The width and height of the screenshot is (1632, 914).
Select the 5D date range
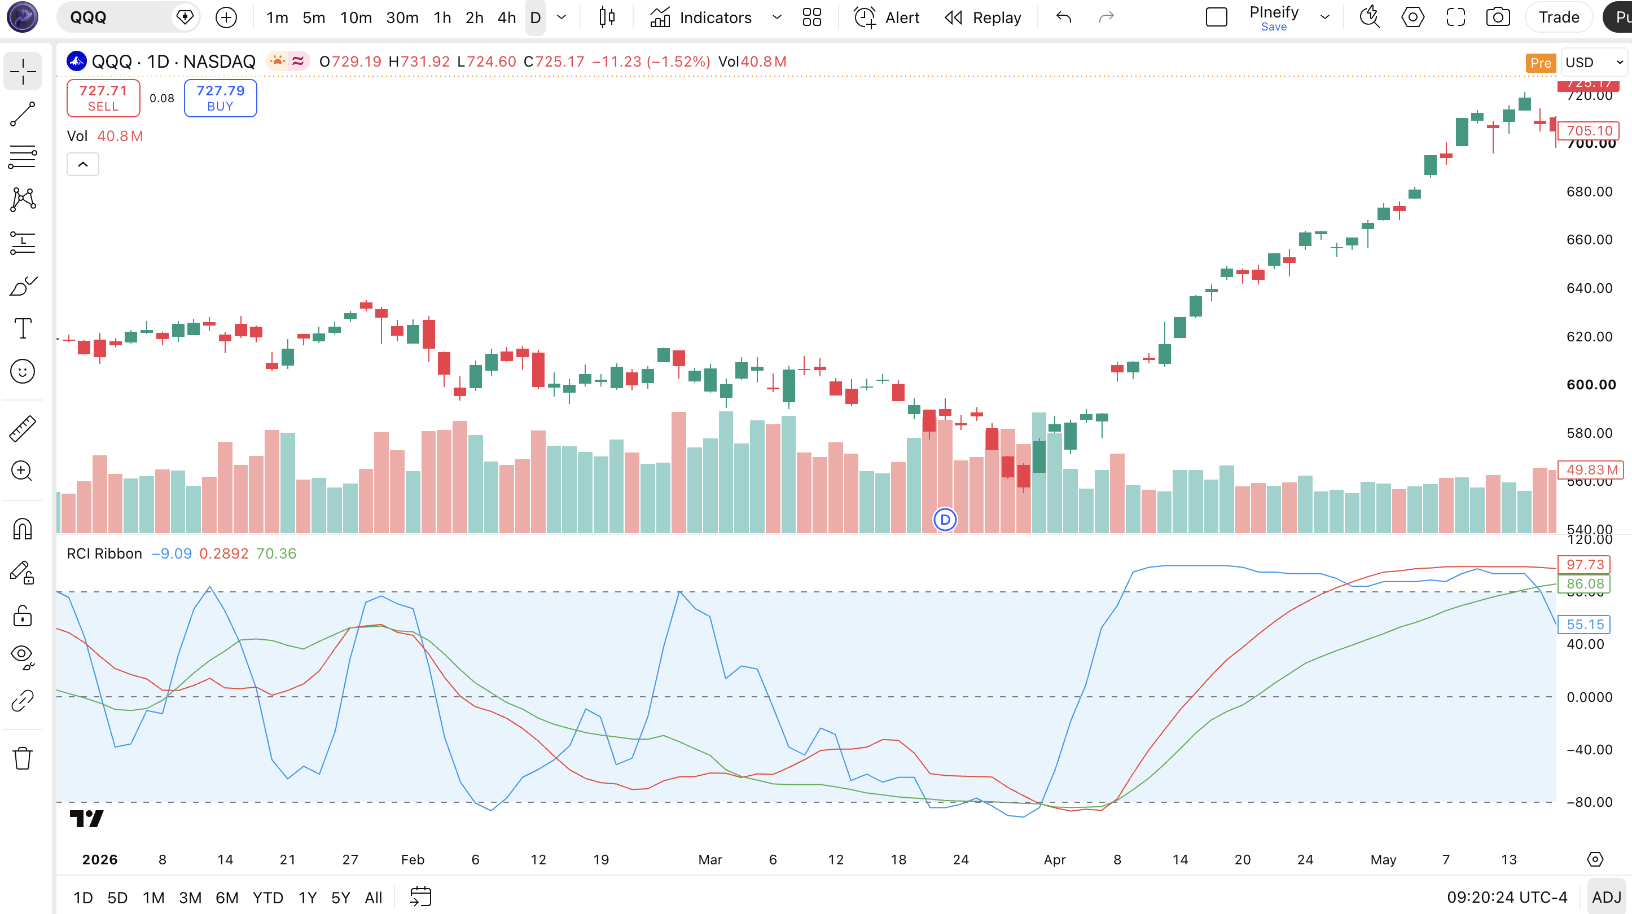tap(117, 898)
